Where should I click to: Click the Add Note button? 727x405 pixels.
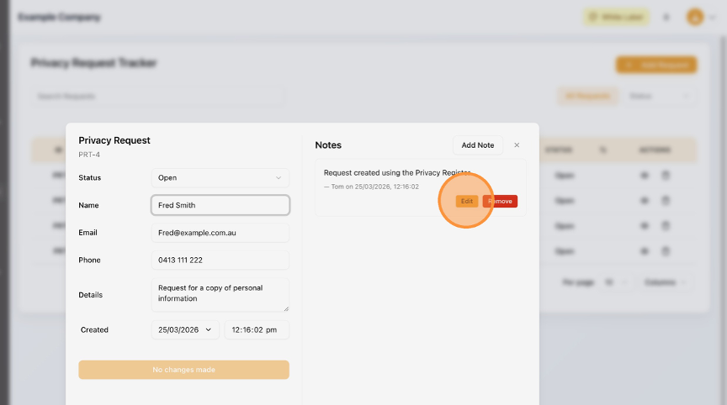click(478, 145)
